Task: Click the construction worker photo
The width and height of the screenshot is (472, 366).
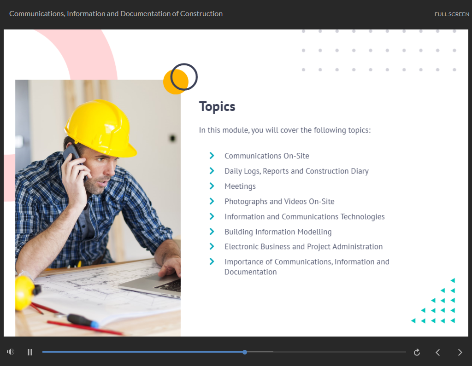Action: 98,207
